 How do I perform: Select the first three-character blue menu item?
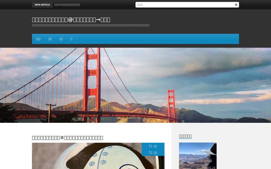click(x=38, y=39)
